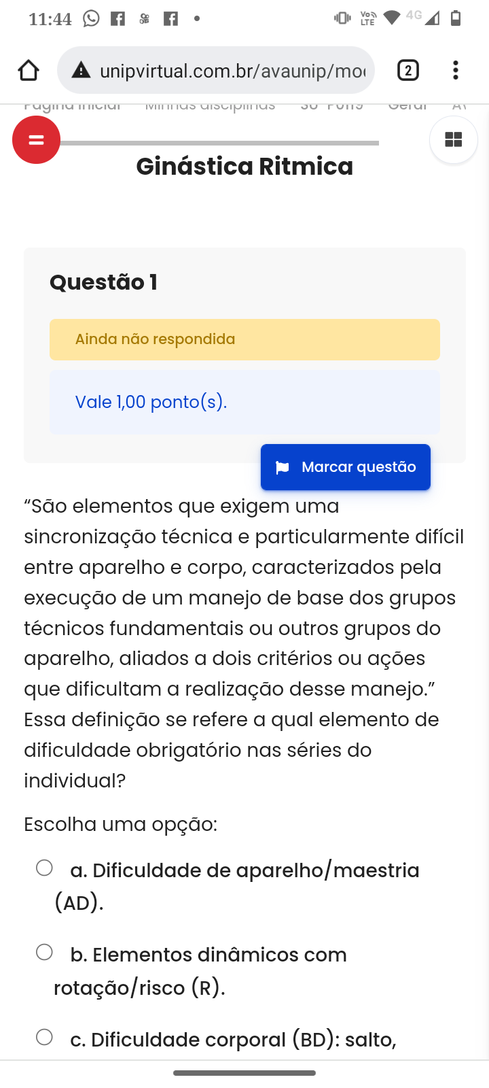
Task: Open Página inicial breadcrumb link
Action: pos(72,105)
